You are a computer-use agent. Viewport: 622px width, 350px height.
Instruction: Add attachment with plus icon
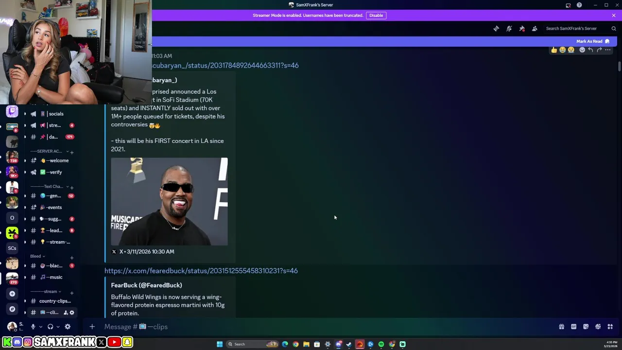(x=92, y=327)
